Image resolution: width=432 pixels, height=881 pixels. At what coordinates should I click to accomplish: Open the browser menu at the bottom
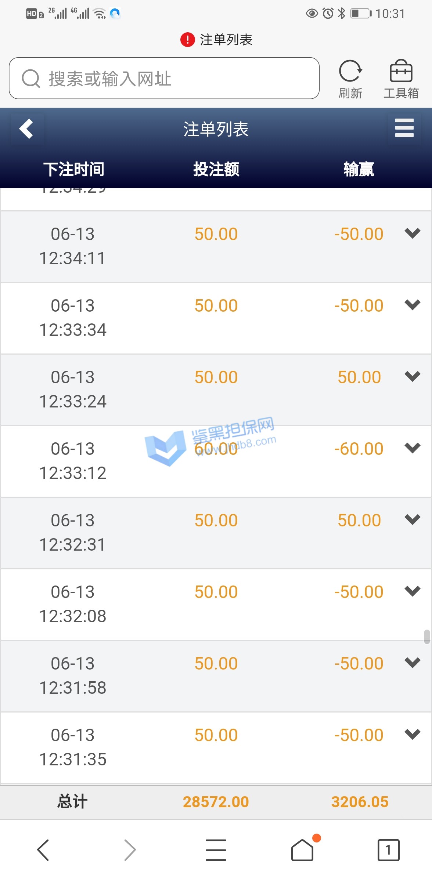point(216,849)
